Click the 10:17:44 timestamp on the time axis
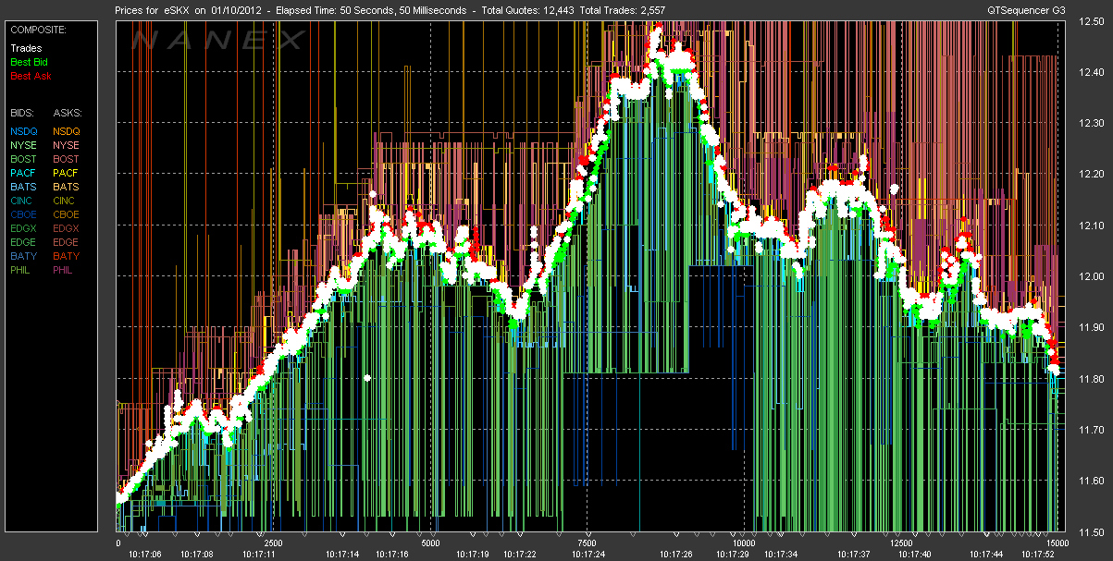The width and height of the screenshot is (1113, 561). tap(985, 554)
